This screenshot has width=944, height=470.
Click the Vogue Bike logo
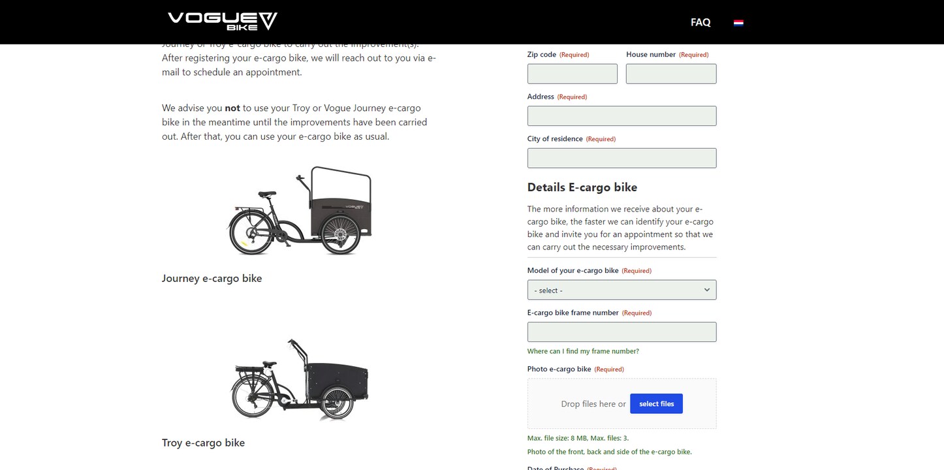tap(222, 21)
